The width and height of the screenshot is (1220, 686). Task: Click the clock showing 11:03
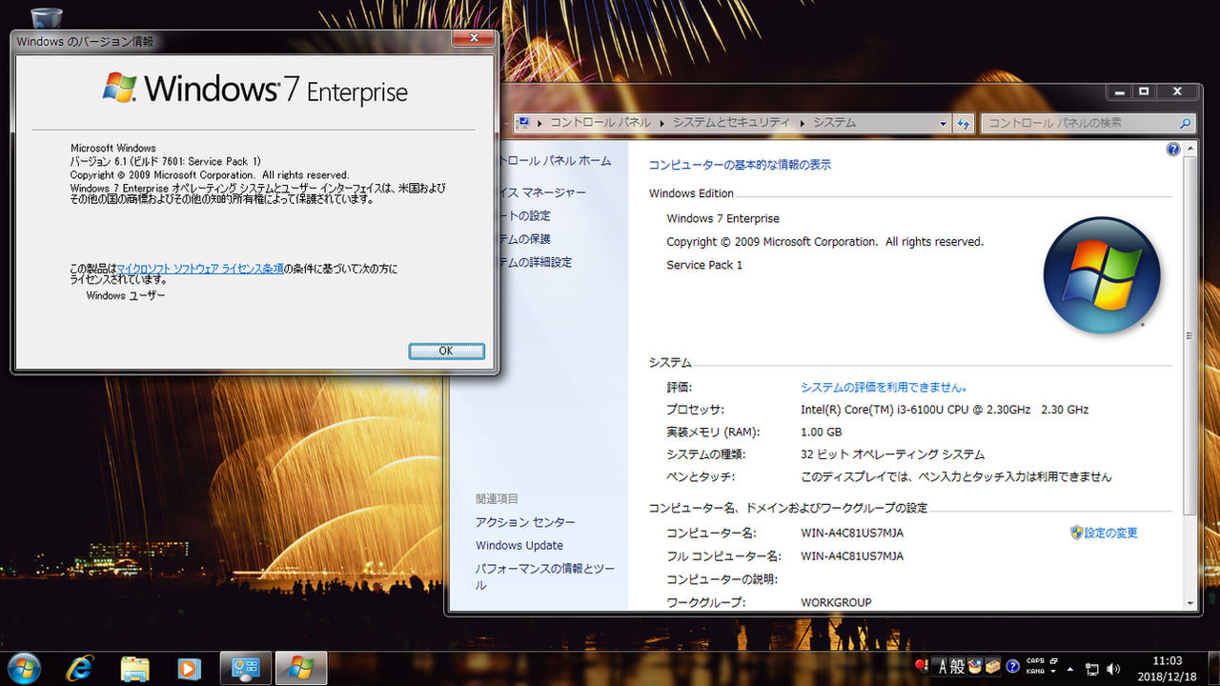tap(1168, 660)
